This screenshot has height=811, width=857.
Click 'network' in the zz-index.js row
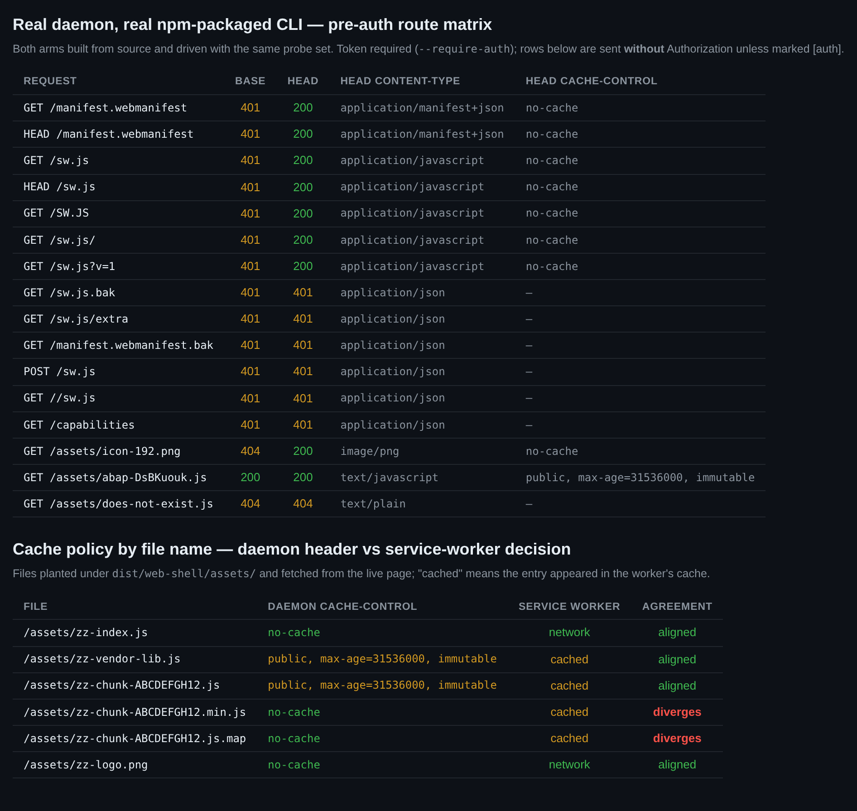(569, 632)
